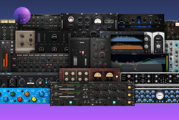Viewport: 179px width, 120px height.
Task: Click the AIR BAND selector knob
Action: pos(41,94)
